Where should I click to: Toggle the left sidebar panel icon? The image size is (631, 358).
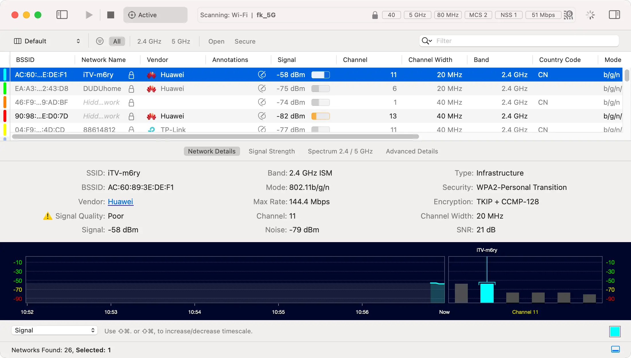[62, 15]
